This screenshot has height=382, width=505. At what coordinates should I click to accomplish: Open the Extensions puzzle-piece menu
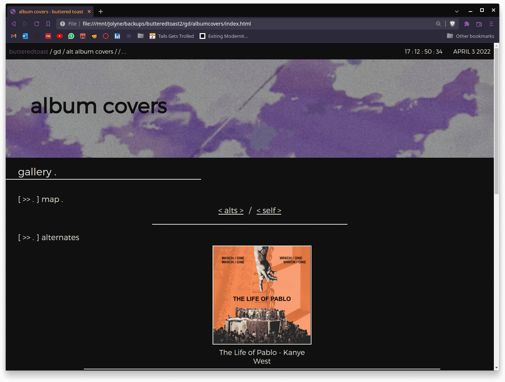click(x=467, y=24)
